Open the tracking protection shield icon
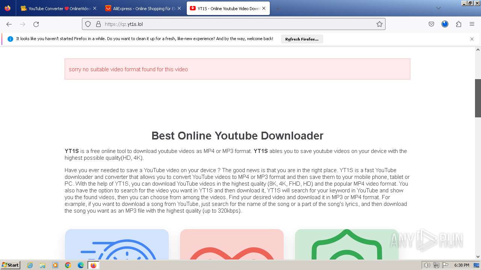The height and width of the screenshot is (270, 481). (x=88, y=24)
